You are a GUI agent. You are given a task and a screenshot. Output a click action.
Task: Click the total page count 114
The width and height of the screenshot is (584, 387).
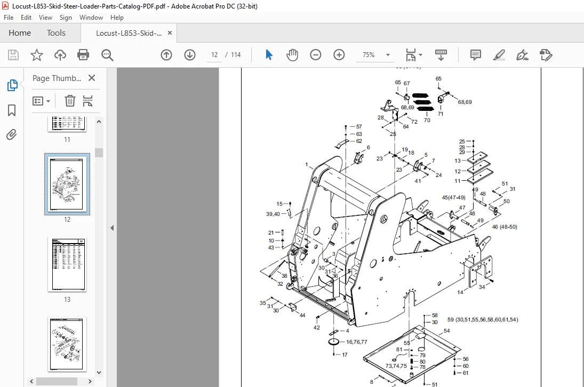pyautogui.click(x=236, y=55)
